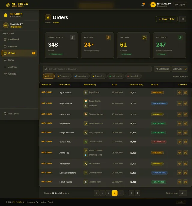The image size is (192, 206).
Task: Go to the next page arrow
Action: tap(137, 193)
